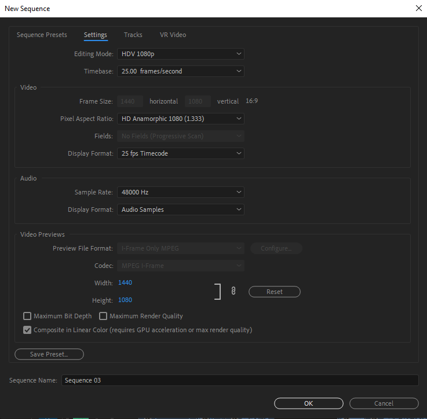Open audio Display Format dropdown

point(180,209)
